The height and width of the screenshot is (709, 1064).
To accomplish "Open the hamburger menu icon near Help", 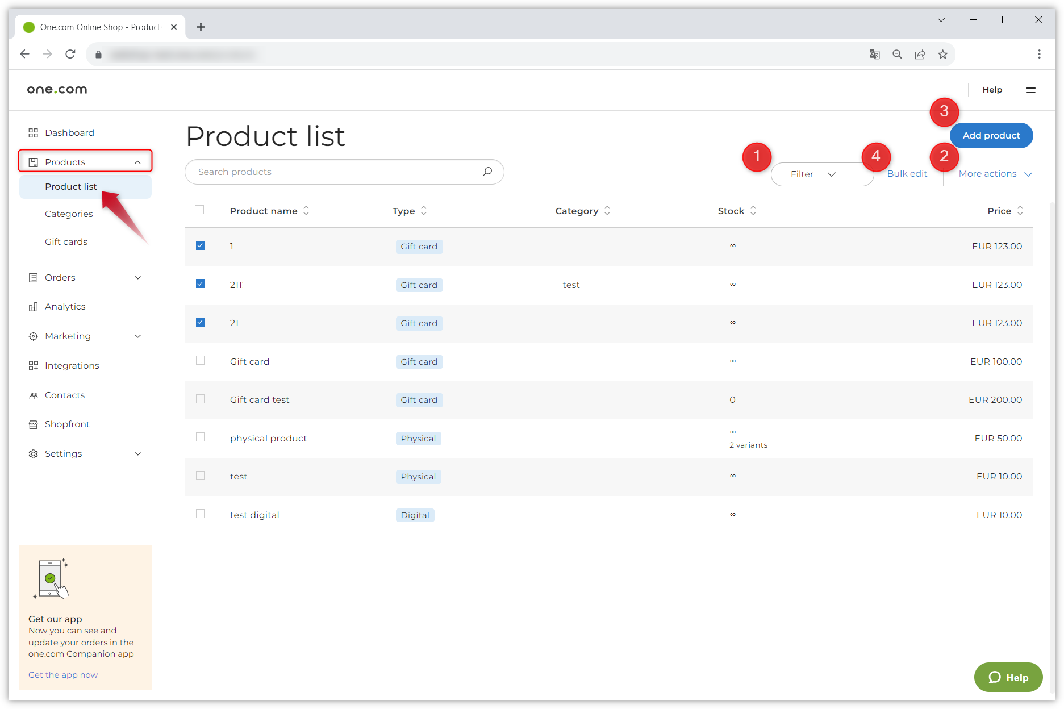I will (x=1030, y=90).
